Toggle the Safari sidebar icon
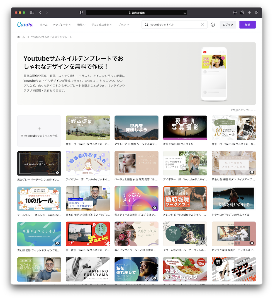Viewport: 273px width, 299px height. coord(32,12)
